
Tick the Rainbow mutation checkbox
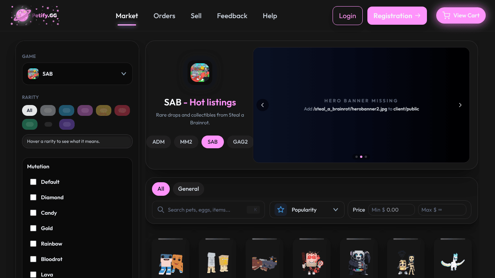tap(33, 244)
